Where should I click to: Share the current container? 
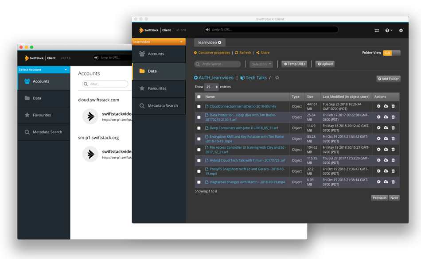click(263, 53)
